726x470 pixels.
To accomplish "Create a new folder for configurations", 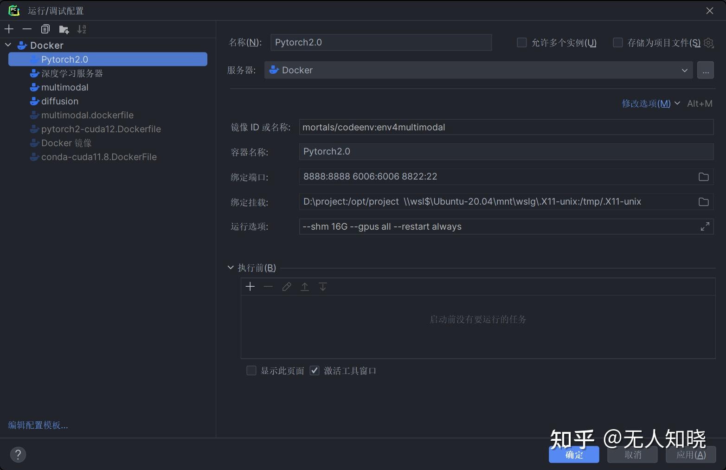I will coord(64,29).
